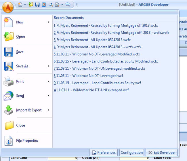Screen dimensions: 187x161
Task: Click the Send envelope globe icon
Action: tap(9, 96)
